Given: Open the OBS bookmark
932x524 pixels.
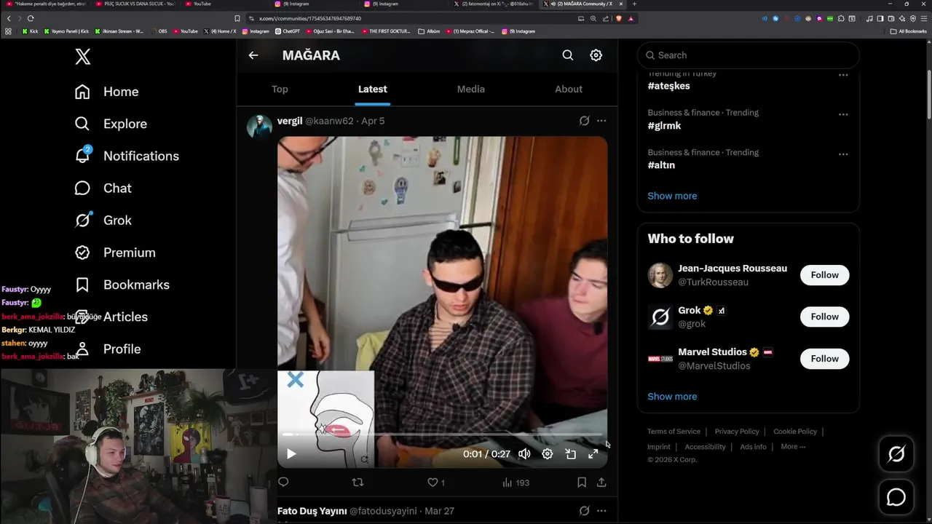Looking at the screenshot, I should [159, 31].
